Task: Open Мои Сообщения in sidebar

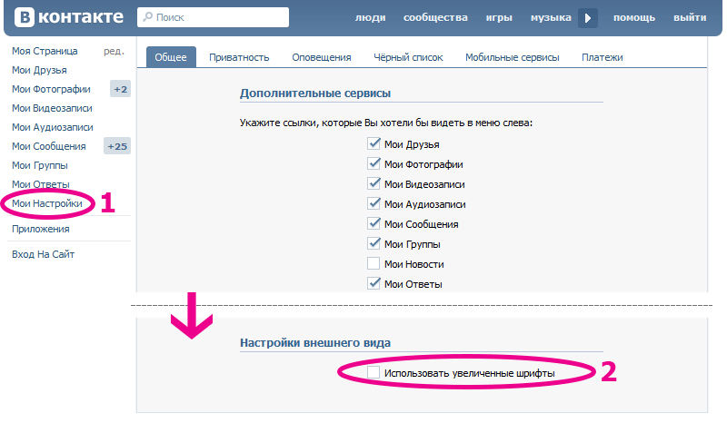Action: click(x=49, y=146)
